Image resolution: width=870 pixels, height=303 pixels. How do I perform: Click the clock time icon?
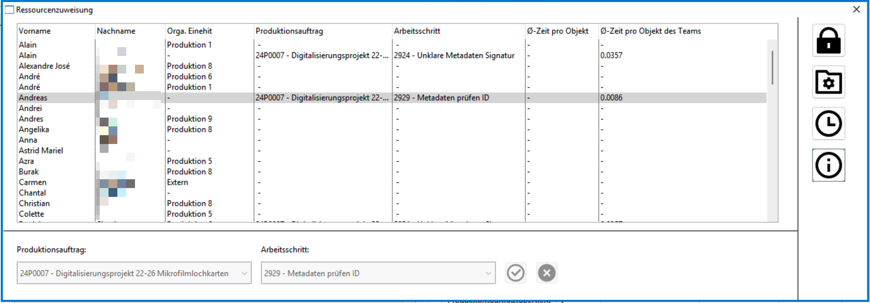click(828, 124)
